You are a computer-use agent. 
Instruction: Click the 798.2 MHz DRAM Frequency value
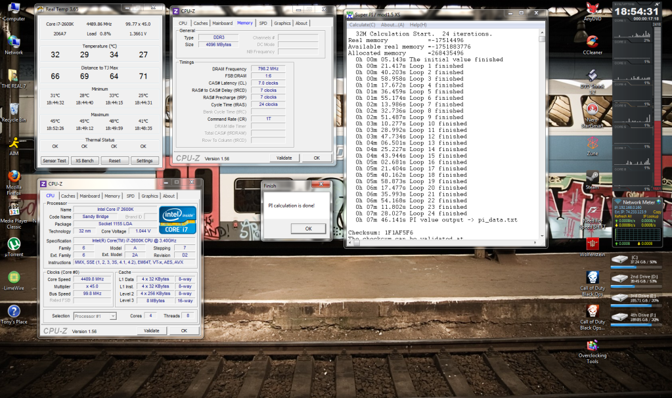(x=268, y=68)
